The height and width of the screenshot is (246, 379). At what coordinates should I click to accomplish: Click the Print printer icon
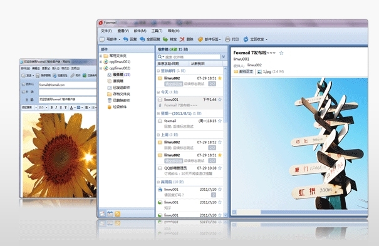(x=227, y=39)
